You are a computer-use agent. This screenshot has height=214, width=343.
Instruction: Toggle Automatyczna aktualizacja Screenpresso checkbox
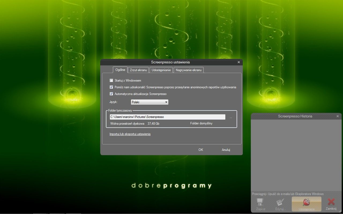point(111,94)
